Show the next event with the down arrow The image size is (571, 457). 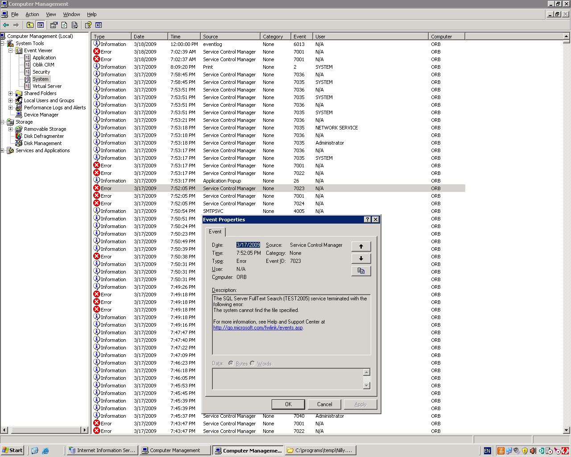click(x=361, y=258)
